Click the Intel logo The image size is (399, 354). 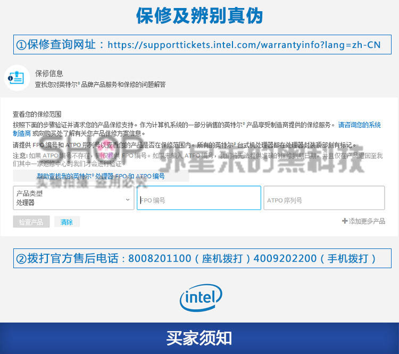(x=201, y=297)
